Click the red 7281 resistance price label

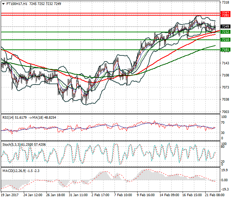coord(225,15)
